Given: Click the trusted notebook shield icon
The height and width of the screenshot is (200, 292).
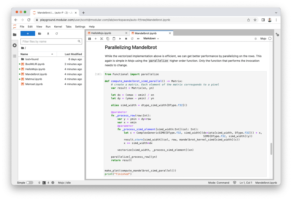Looking at the screenshot, I should pos(235,182).
